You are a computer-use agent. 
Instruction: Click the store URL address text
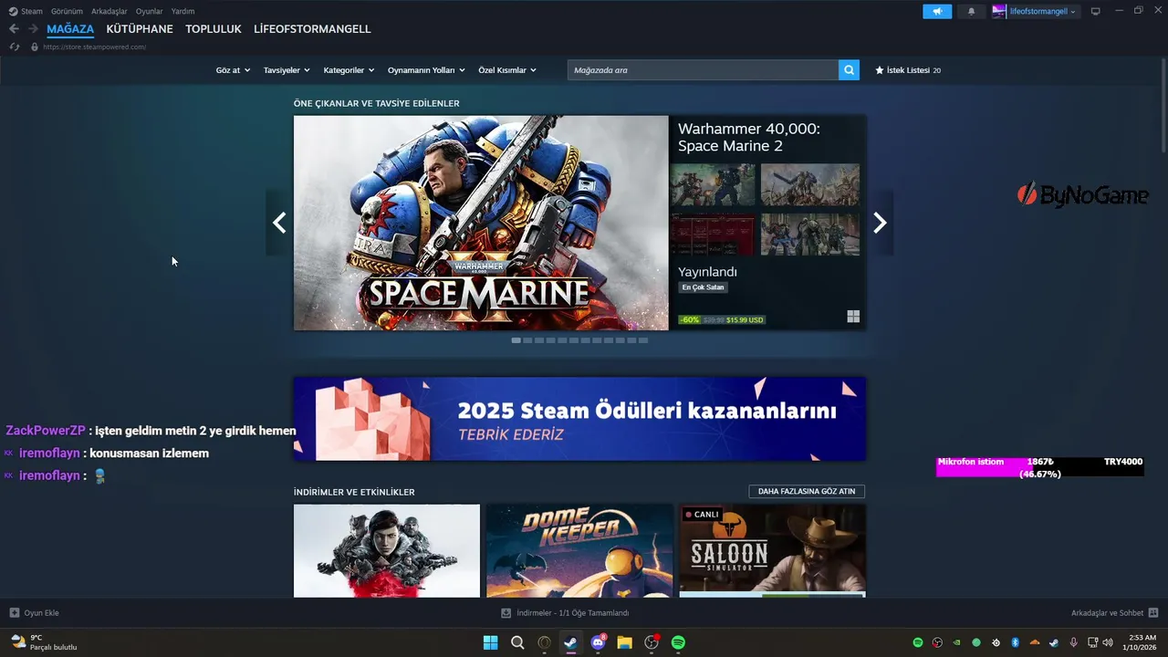(x=94, y=47)
